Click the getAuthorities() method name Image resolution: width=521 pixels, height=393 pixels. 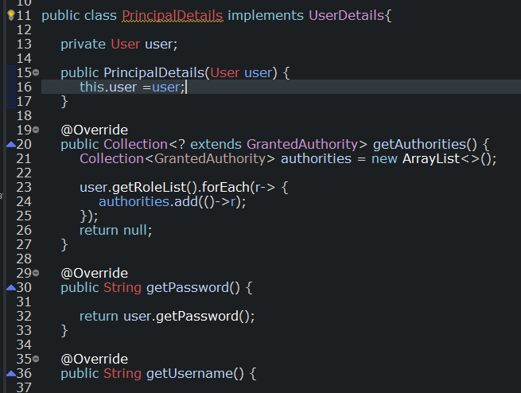coord(425,145)
